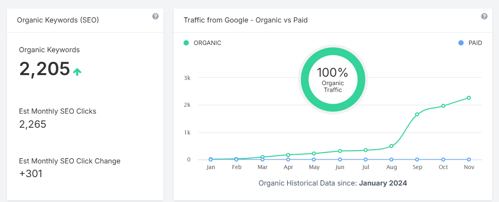Image resolution: width=499 pixels, height=202 pixels.
Task: Select the Sep organic data point
Action: (417, 114)
